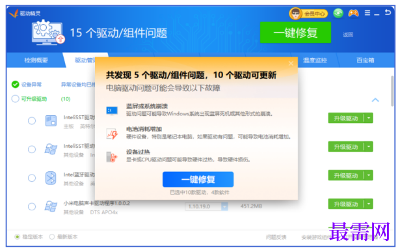The image size is (402, 252).
Task: Click 升级驱动 for 小米电脑声卡驱动
Action: [x=346, y=204]
